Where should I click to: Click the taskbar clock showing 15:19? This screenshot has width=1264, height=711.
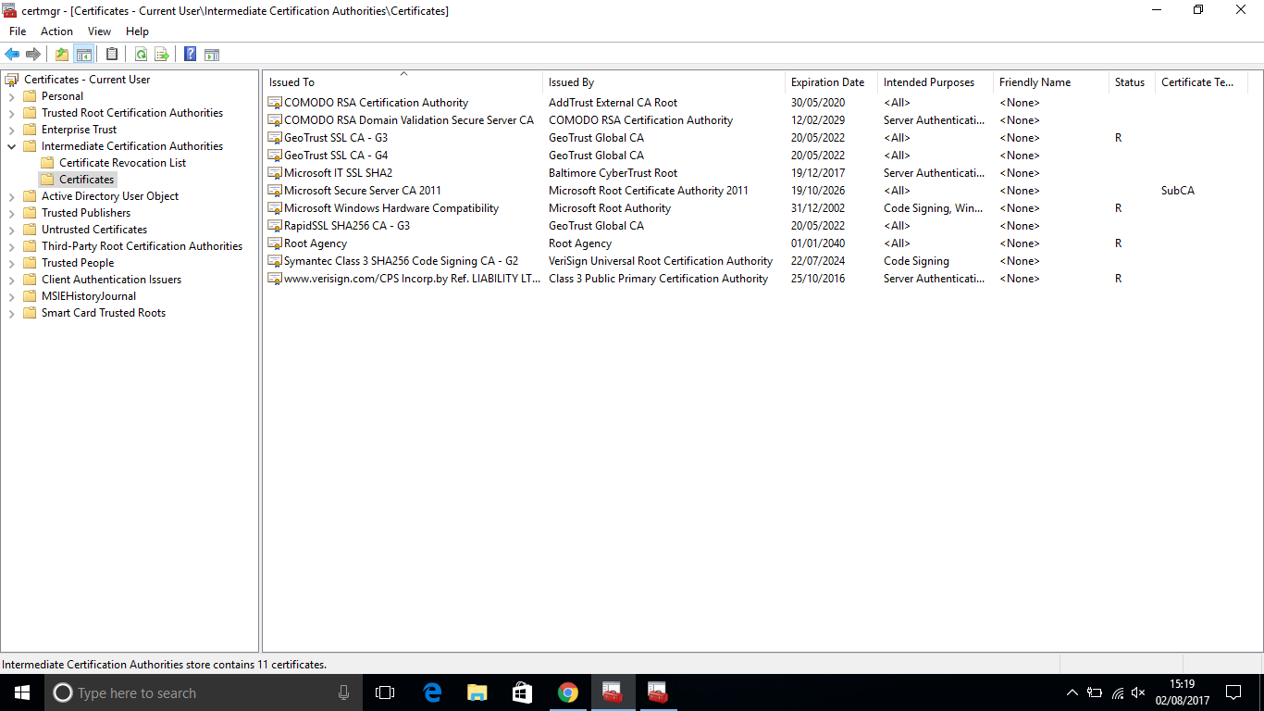[x=1182, y=692]
